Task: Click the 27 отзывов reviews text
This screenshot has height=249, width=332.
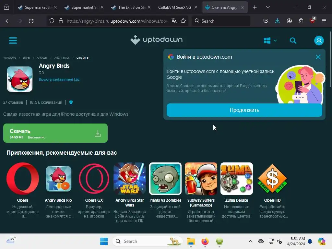Action: coord(13,102)
